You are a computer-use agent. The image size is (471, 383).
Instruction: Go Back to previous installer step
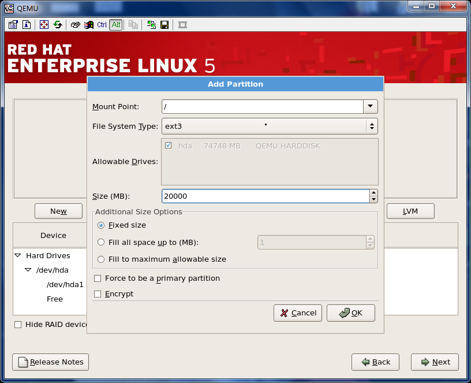point(376,362)
